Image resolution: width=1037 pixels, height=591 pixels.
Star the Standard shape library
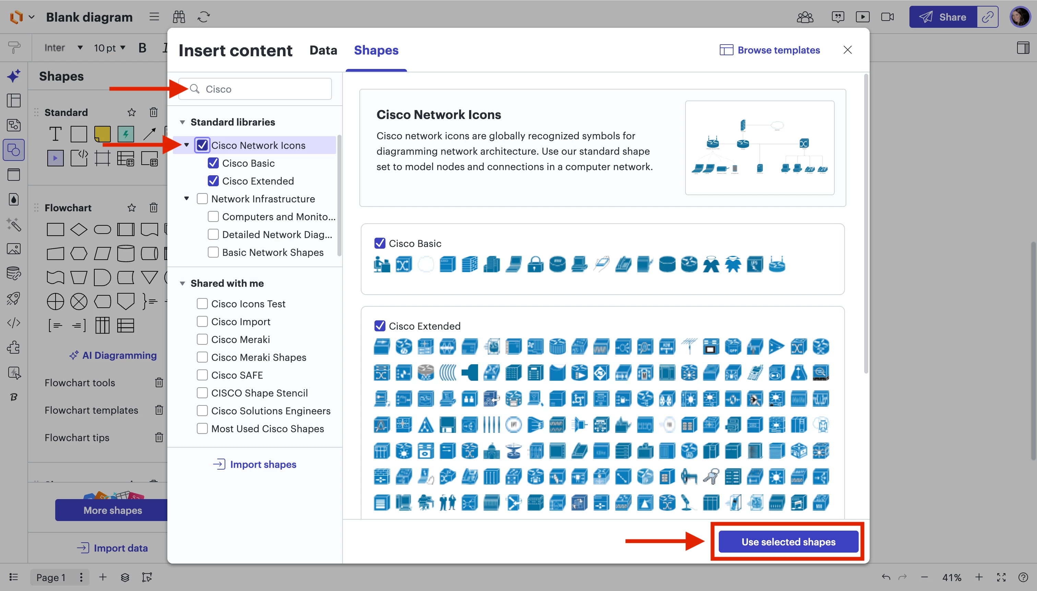131,113
